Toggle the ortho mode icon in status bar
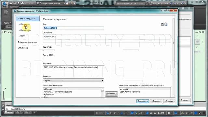This screenshot has height=117, width=208. [111, 113]
